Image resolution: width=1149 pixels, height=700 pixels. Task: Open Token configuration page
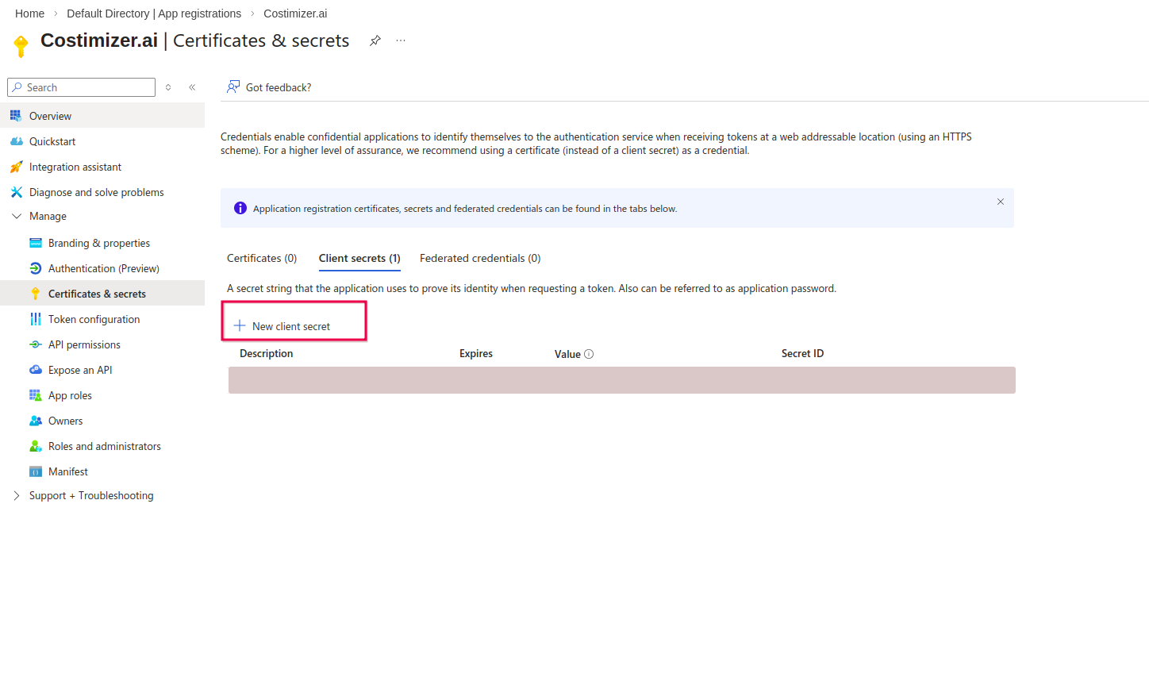[x=94, y=319]
